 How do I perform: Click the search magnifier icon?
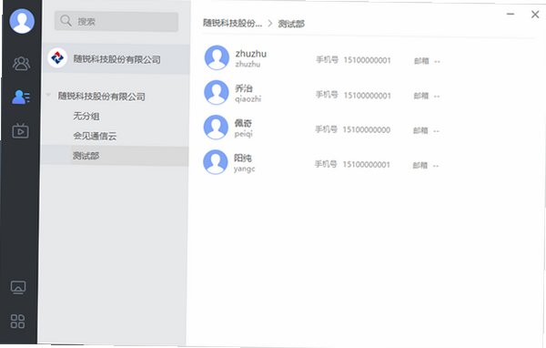66,21
